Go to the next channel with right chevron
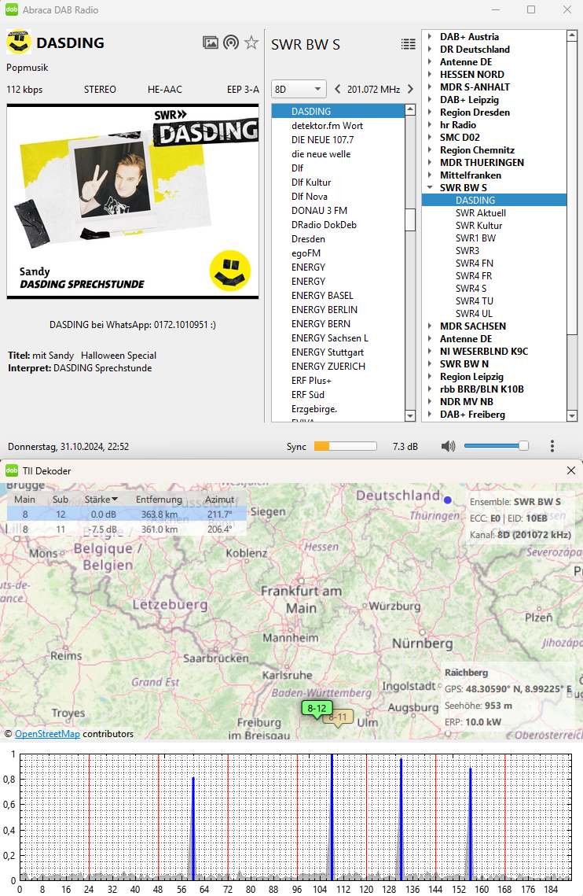 click(411, 89)
